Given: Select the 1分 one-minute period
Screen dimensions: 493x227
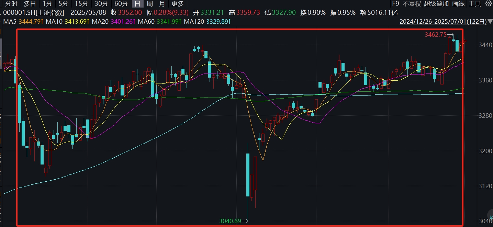Looking at the screenshot, I should coord(47,4).
